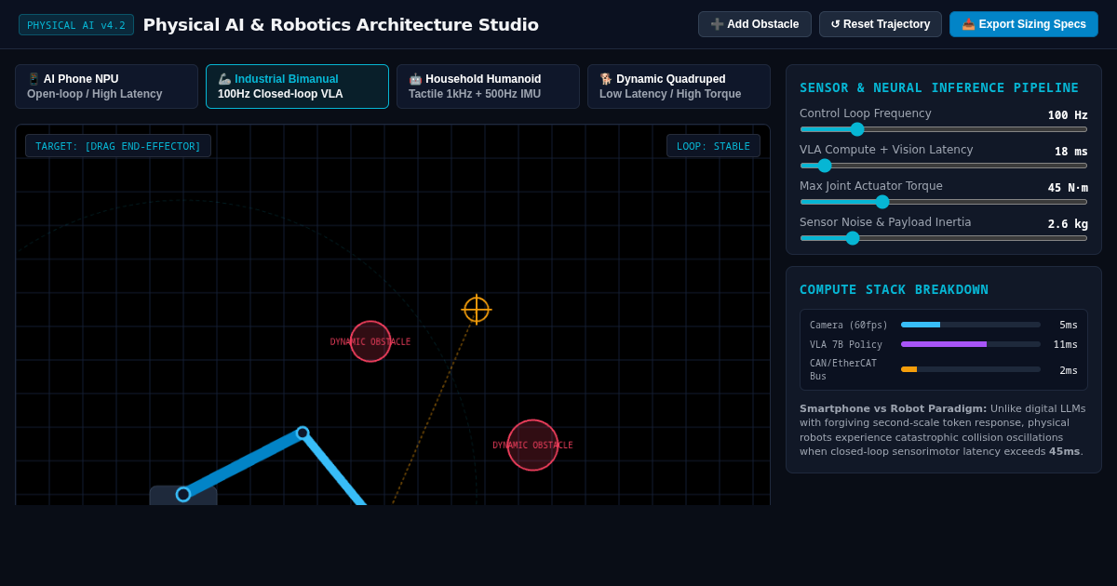Click the Add Obstacle button
This screenshot has width=1117, height=586.
click(x=754, y=24)
